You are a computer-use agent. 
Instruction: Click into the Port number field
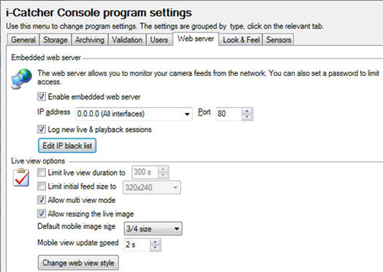pyautogui.click(x=228, y=113)
